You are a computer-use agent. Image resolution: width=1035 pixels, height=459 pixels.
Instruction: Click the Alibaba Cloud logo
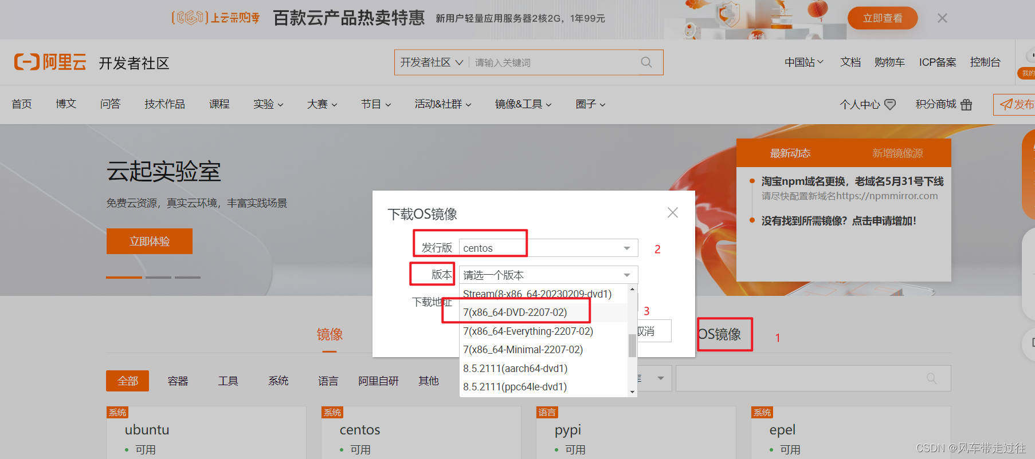(50, 62)
